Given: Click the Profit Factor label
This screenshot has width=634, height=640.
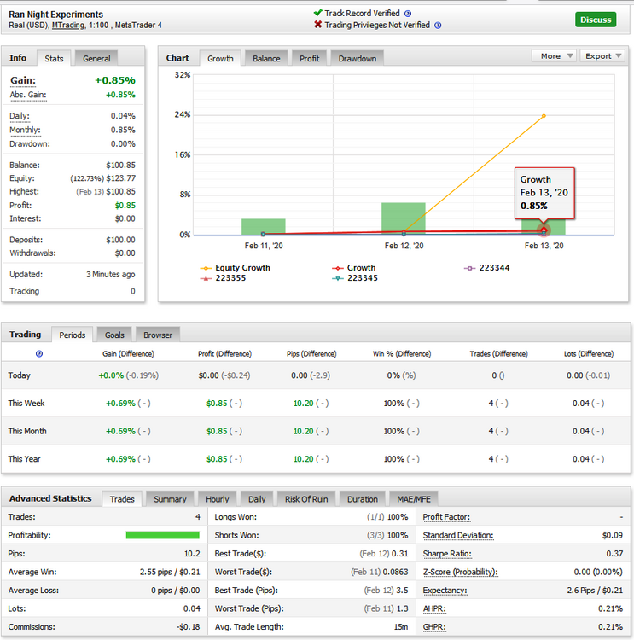Looking at the screenshot, I should 446,517.
